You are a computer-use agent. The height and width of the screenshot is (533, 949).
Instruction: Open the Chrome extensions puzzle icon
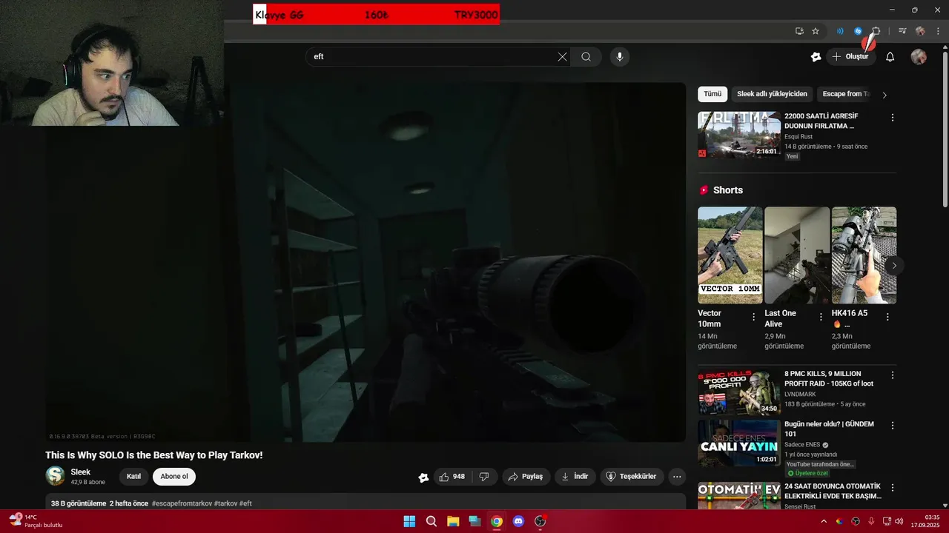(x=876, y=31)
